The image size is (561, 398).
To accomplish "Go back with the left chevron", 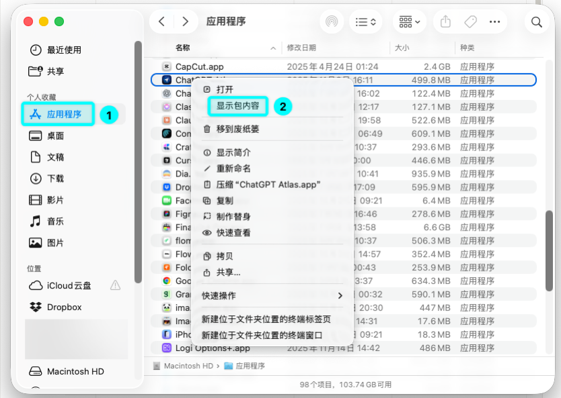I will (161, 21).
